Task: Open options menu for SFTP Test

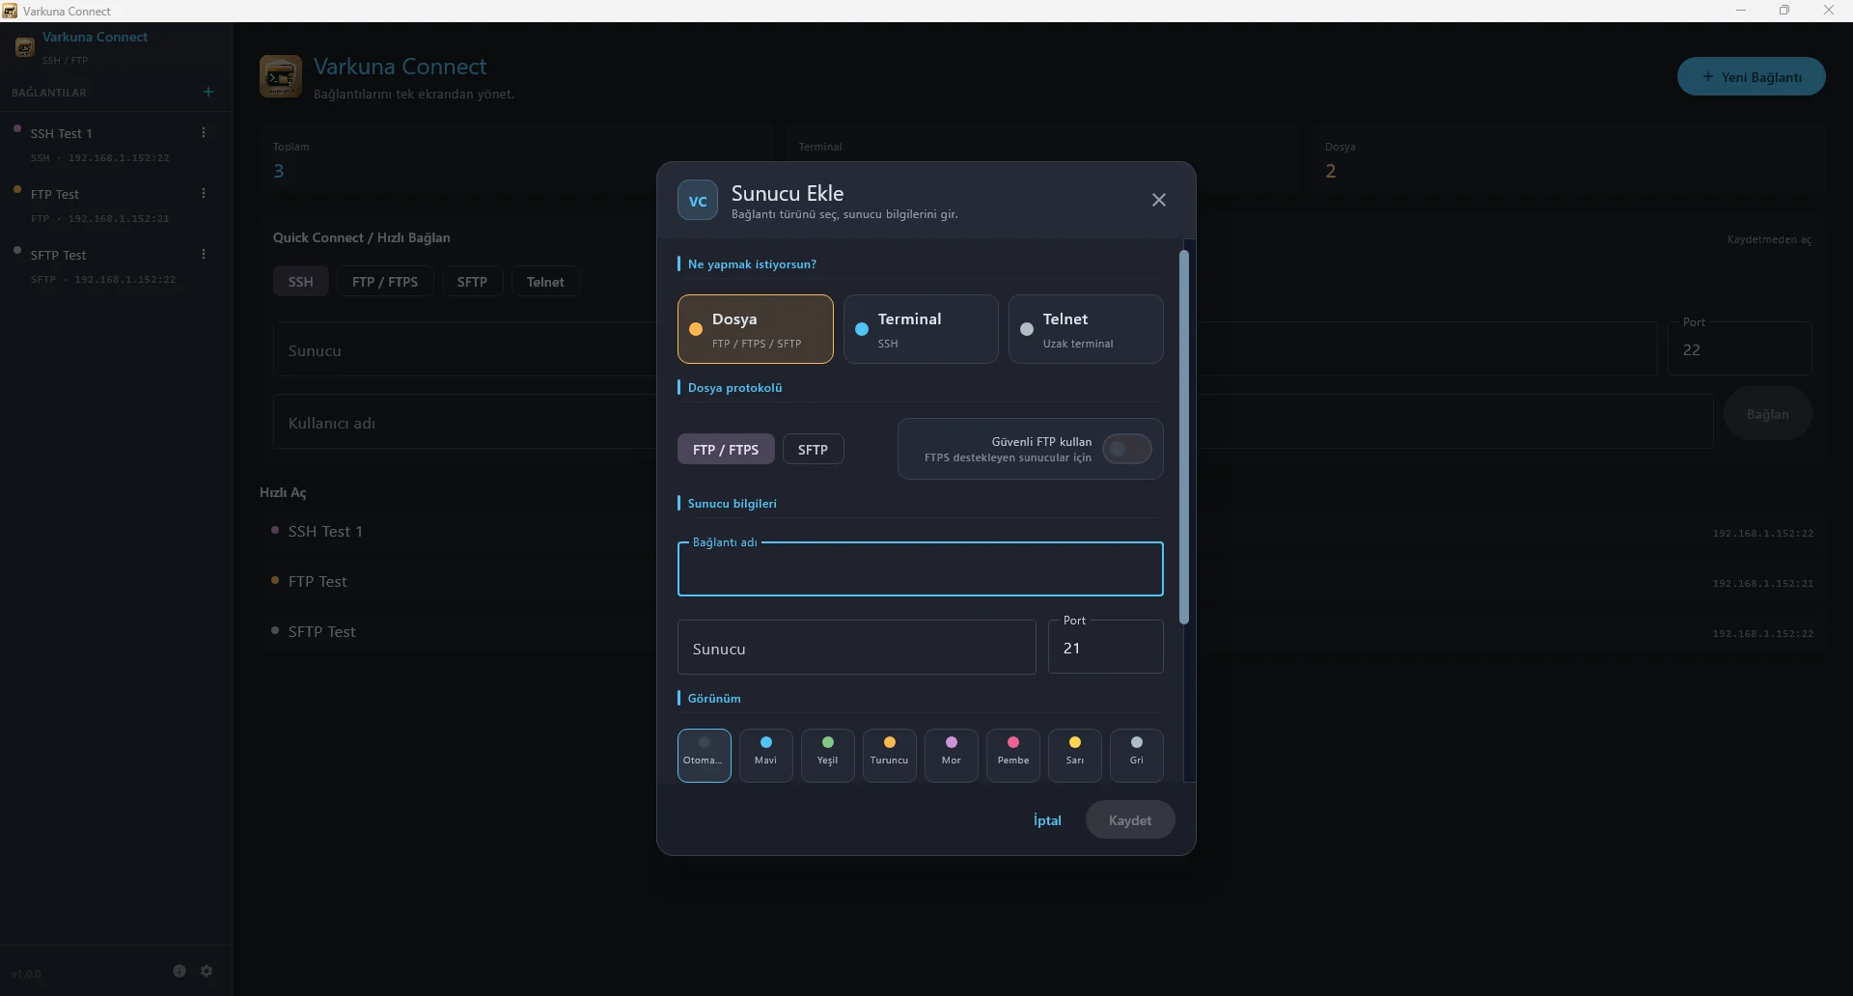Action: click(203, 254)
